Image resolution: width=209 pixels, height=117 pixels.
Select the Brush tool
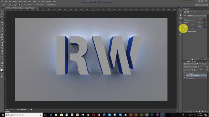[2, 31]
